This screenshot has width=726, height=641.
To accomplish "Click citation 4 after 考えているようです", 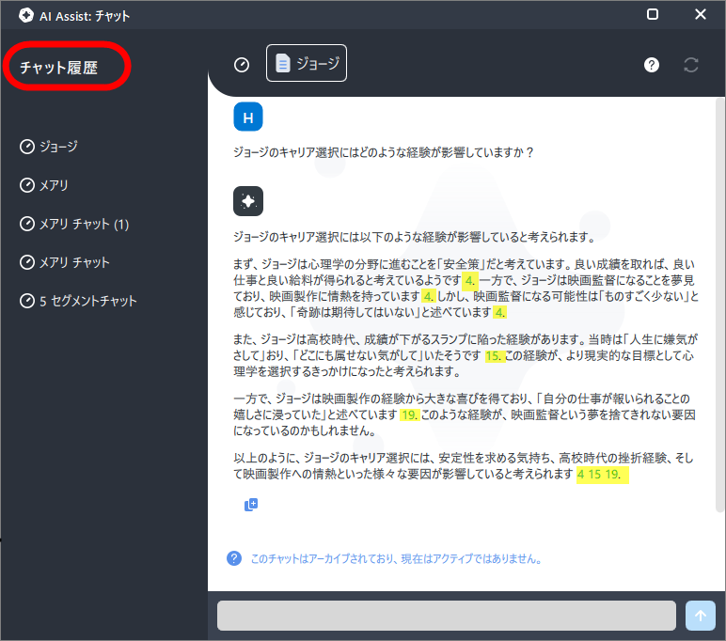I will pyautogui.click(x=469, y=280).
